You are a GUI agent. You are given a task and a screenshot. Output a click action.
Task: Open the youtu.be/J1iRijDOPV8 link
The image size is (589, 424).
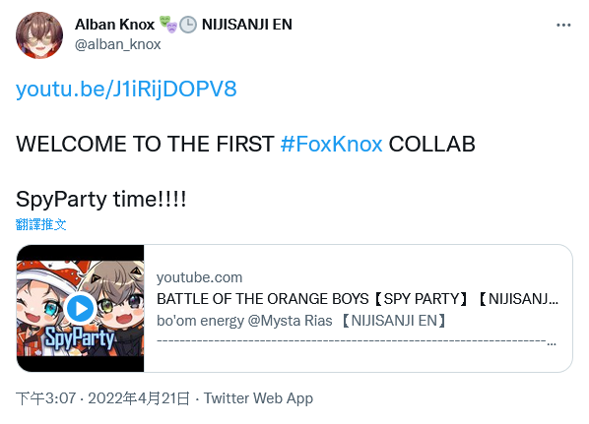point(126,89)
